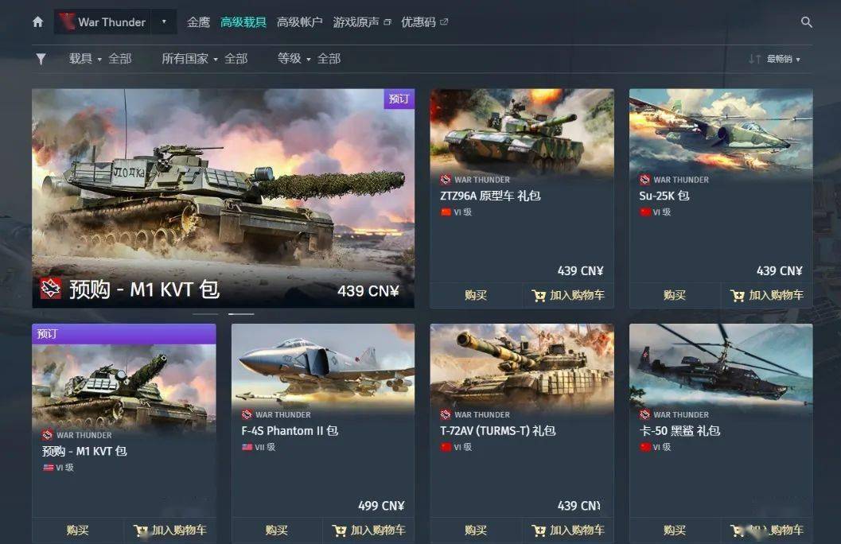Open the 等级 全部 rank dropdown
Screen dimensions: 841x544
(309, 59)
